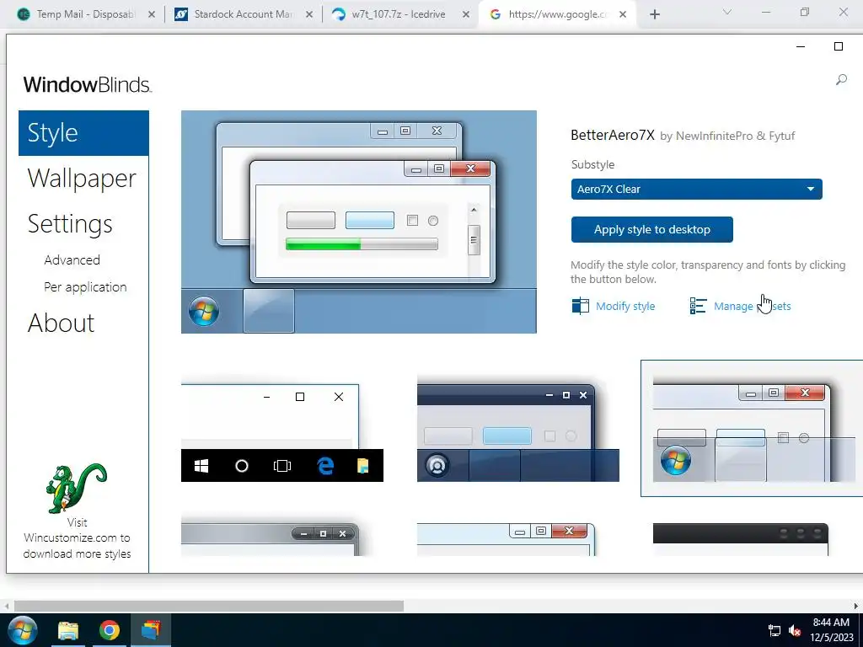Open the Settings section
The height and width of the screenshot is (647, 863).
tap(70, 224)
